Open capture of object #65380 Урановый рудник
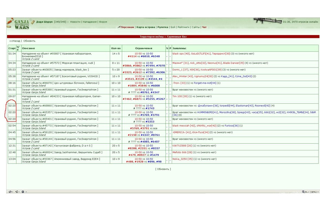Image resolution: width=320 pixels, height=200 pixels. (x=60, y=90)
